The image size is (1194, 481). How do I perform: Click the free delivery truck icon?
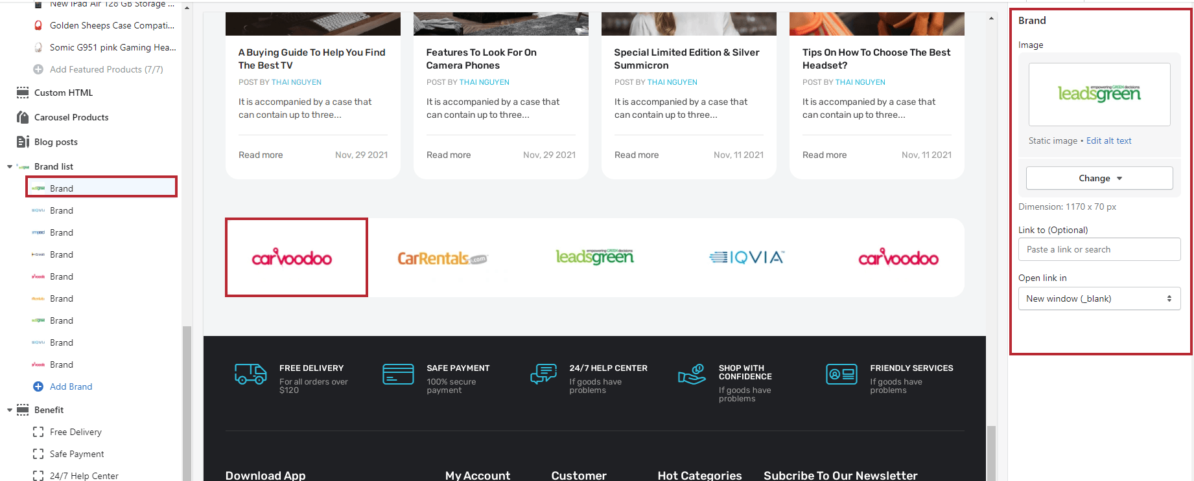(250, 374)
